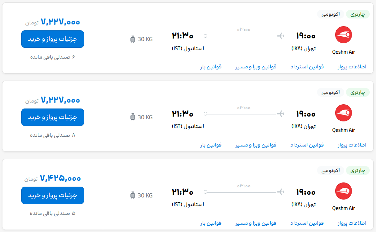Click Qeshm Air logo in second flight card
The height and width of the screenshot is (232, 376).
pos(343,113)
